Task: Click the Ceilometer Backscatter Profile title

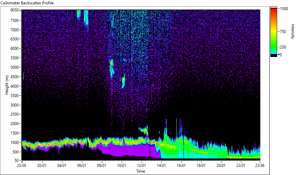Action: click(x=27, y=3)
